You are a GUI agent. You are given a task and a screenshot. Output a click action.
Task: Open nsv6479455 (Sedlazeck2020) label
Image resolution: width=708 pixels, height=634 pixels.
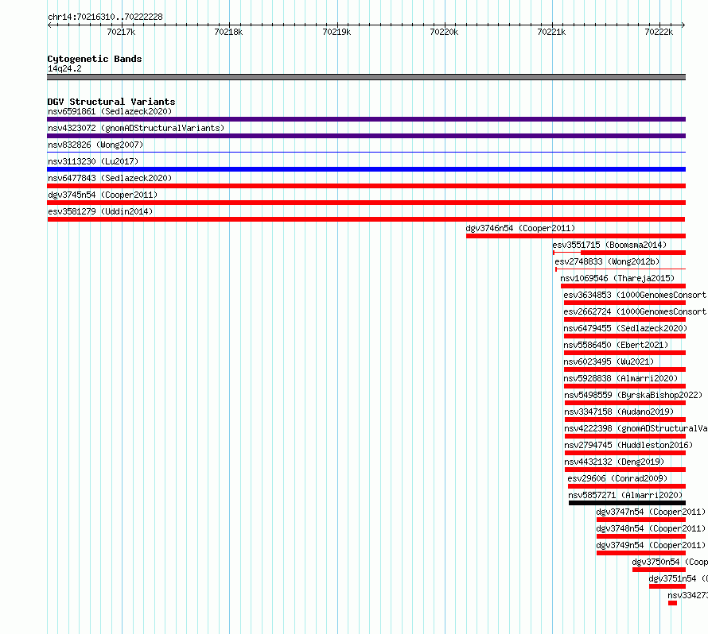click(x=625, y=328)
